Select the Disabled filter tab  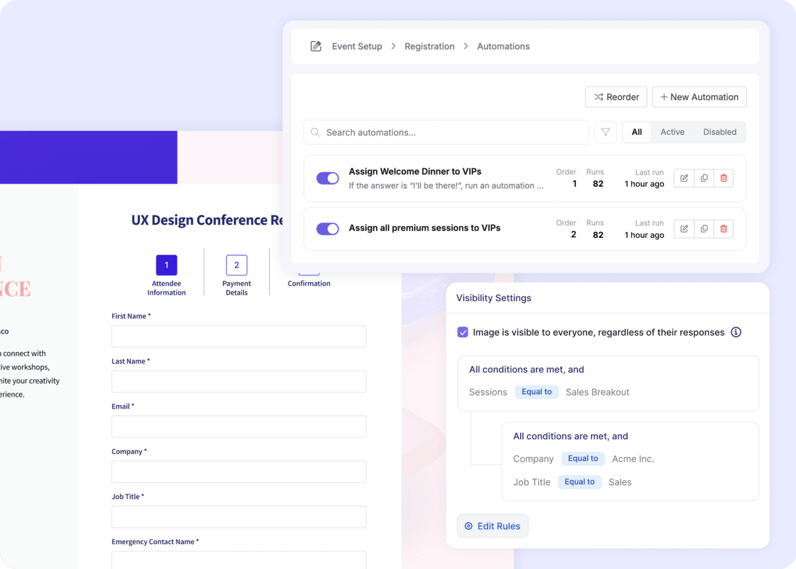(720, 132)
